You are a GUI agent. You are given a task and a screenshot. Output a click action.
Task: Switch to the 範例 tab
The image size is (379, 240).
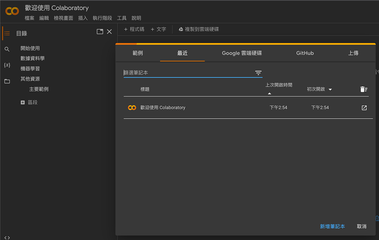138,53
